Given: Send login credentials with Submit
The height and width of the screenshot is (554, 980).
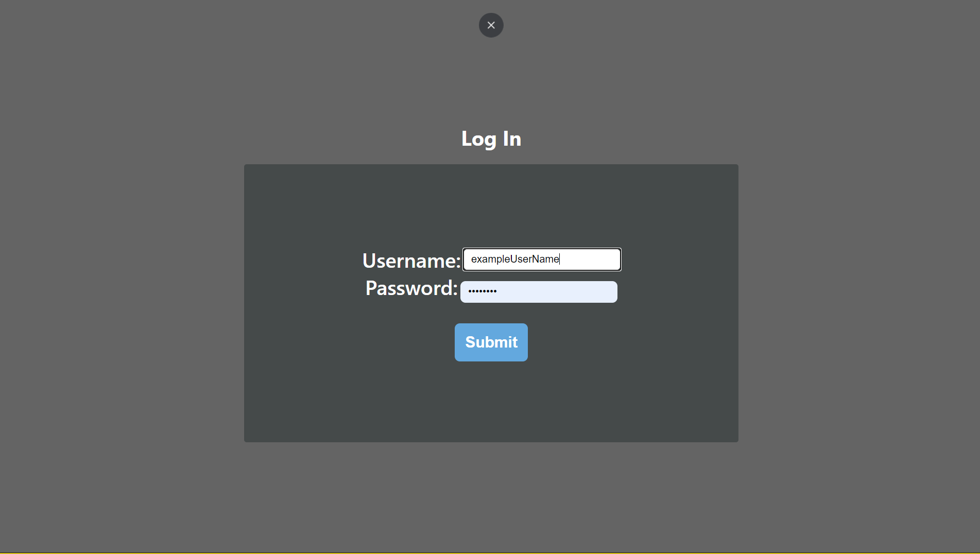Looking at the screenshot, I should (491, 342).
